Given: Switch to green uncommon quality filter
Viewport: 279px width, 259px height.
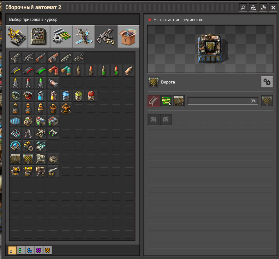Looking at the screenshot, I should click(x=21, y=250).
